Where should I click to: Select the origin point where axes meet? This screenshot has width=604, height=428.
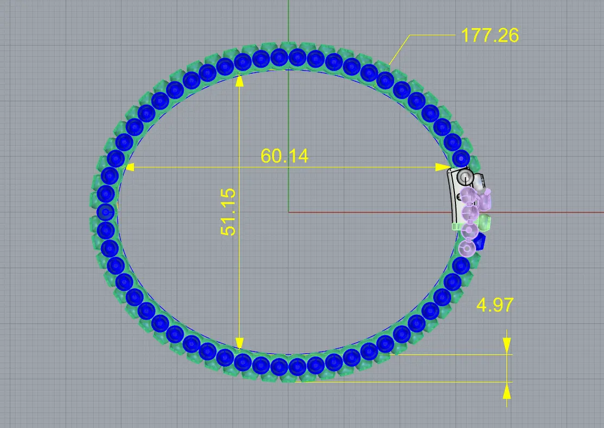click(x=288, y=212)
